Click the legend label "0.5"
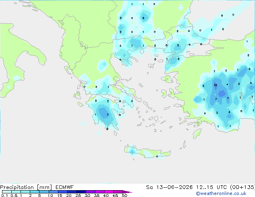 pyautogui.click(x=14, y=195)
